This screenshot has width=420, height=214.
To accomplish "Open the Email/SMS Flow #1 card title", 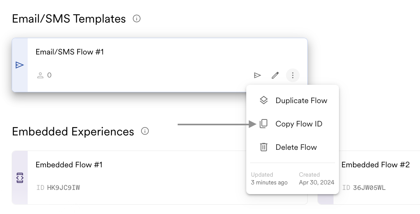I will point(70,52).
